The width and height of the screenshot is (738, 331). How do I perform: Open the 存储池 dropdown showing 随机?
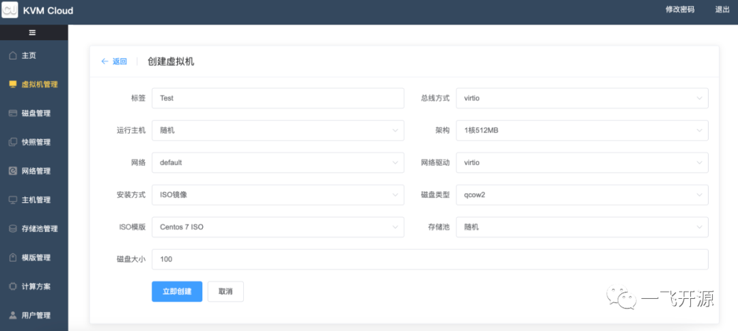pos(582,227)
